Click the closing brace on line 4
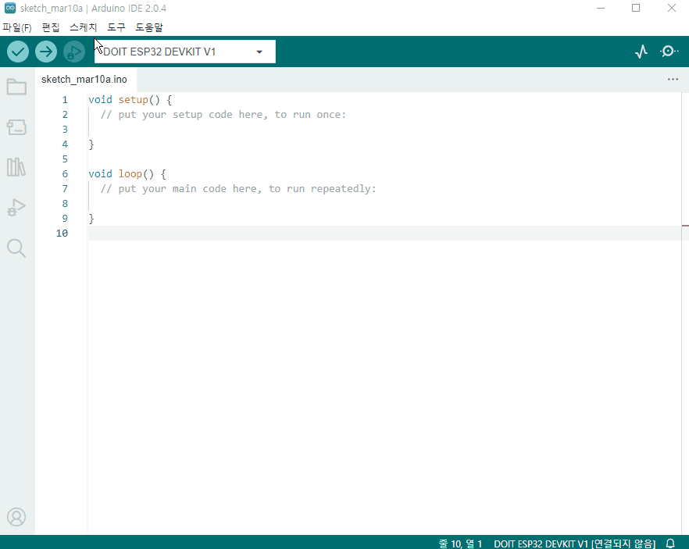The width and height of the screenshot is (689, 549). pyautogui.click(x=91, y=144)
